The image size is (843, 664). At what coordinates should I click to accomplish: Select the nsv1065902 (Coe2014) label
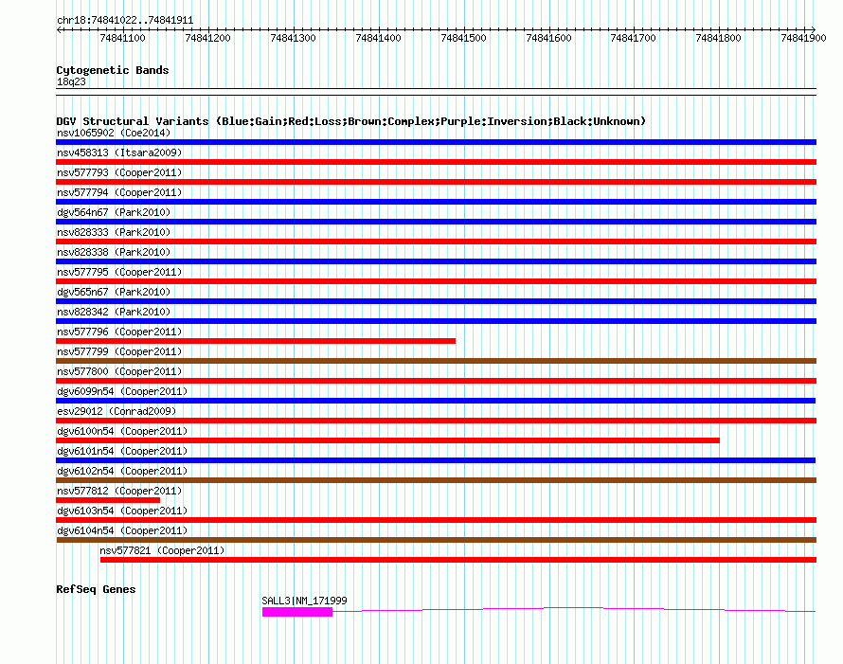(x=114, y=133)
